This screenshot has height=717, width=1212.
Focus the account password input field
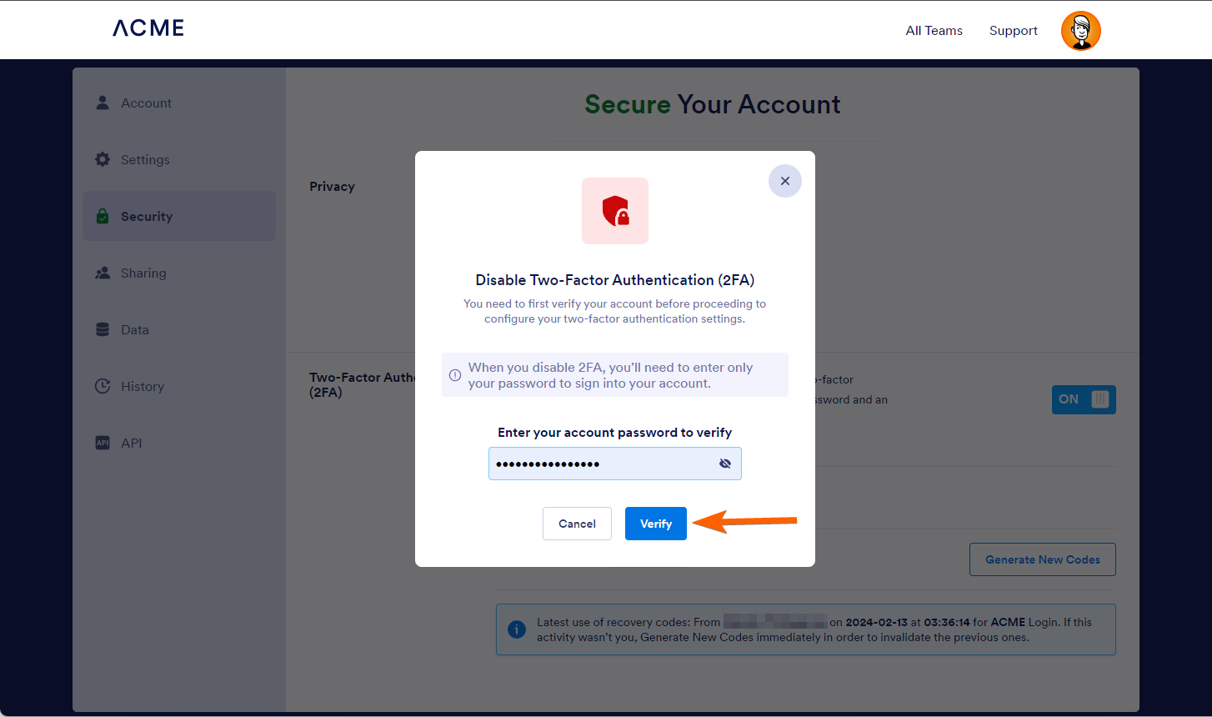pyautogui.click(x=600, y=464)
